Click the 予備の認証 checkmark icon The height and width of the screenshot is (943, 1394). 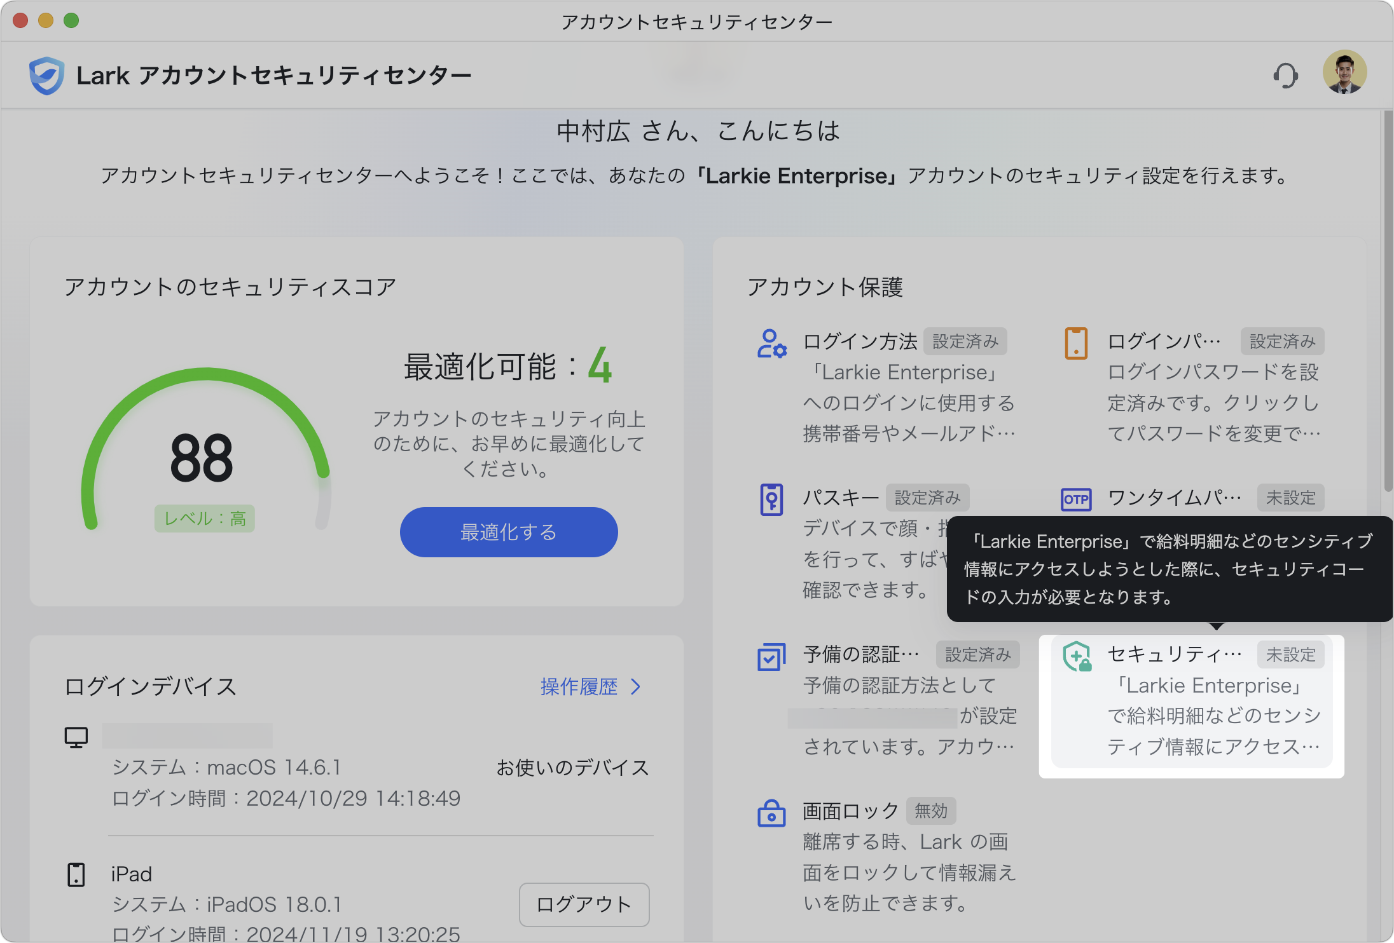point(770,657)
